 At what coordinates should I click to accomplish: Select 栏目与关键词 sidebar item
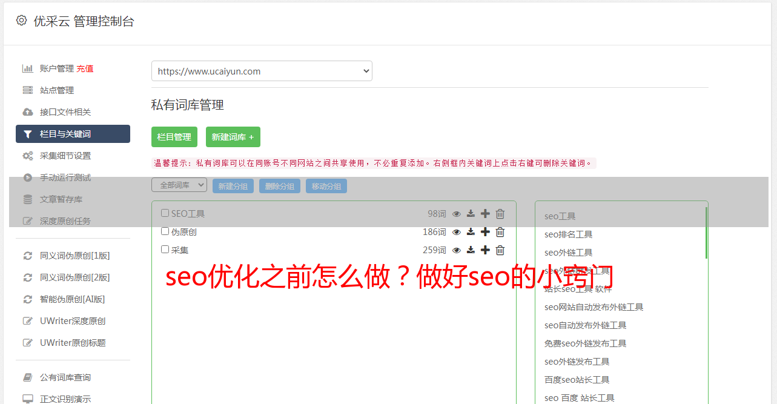pyautogui.click(x=73, y=134)
